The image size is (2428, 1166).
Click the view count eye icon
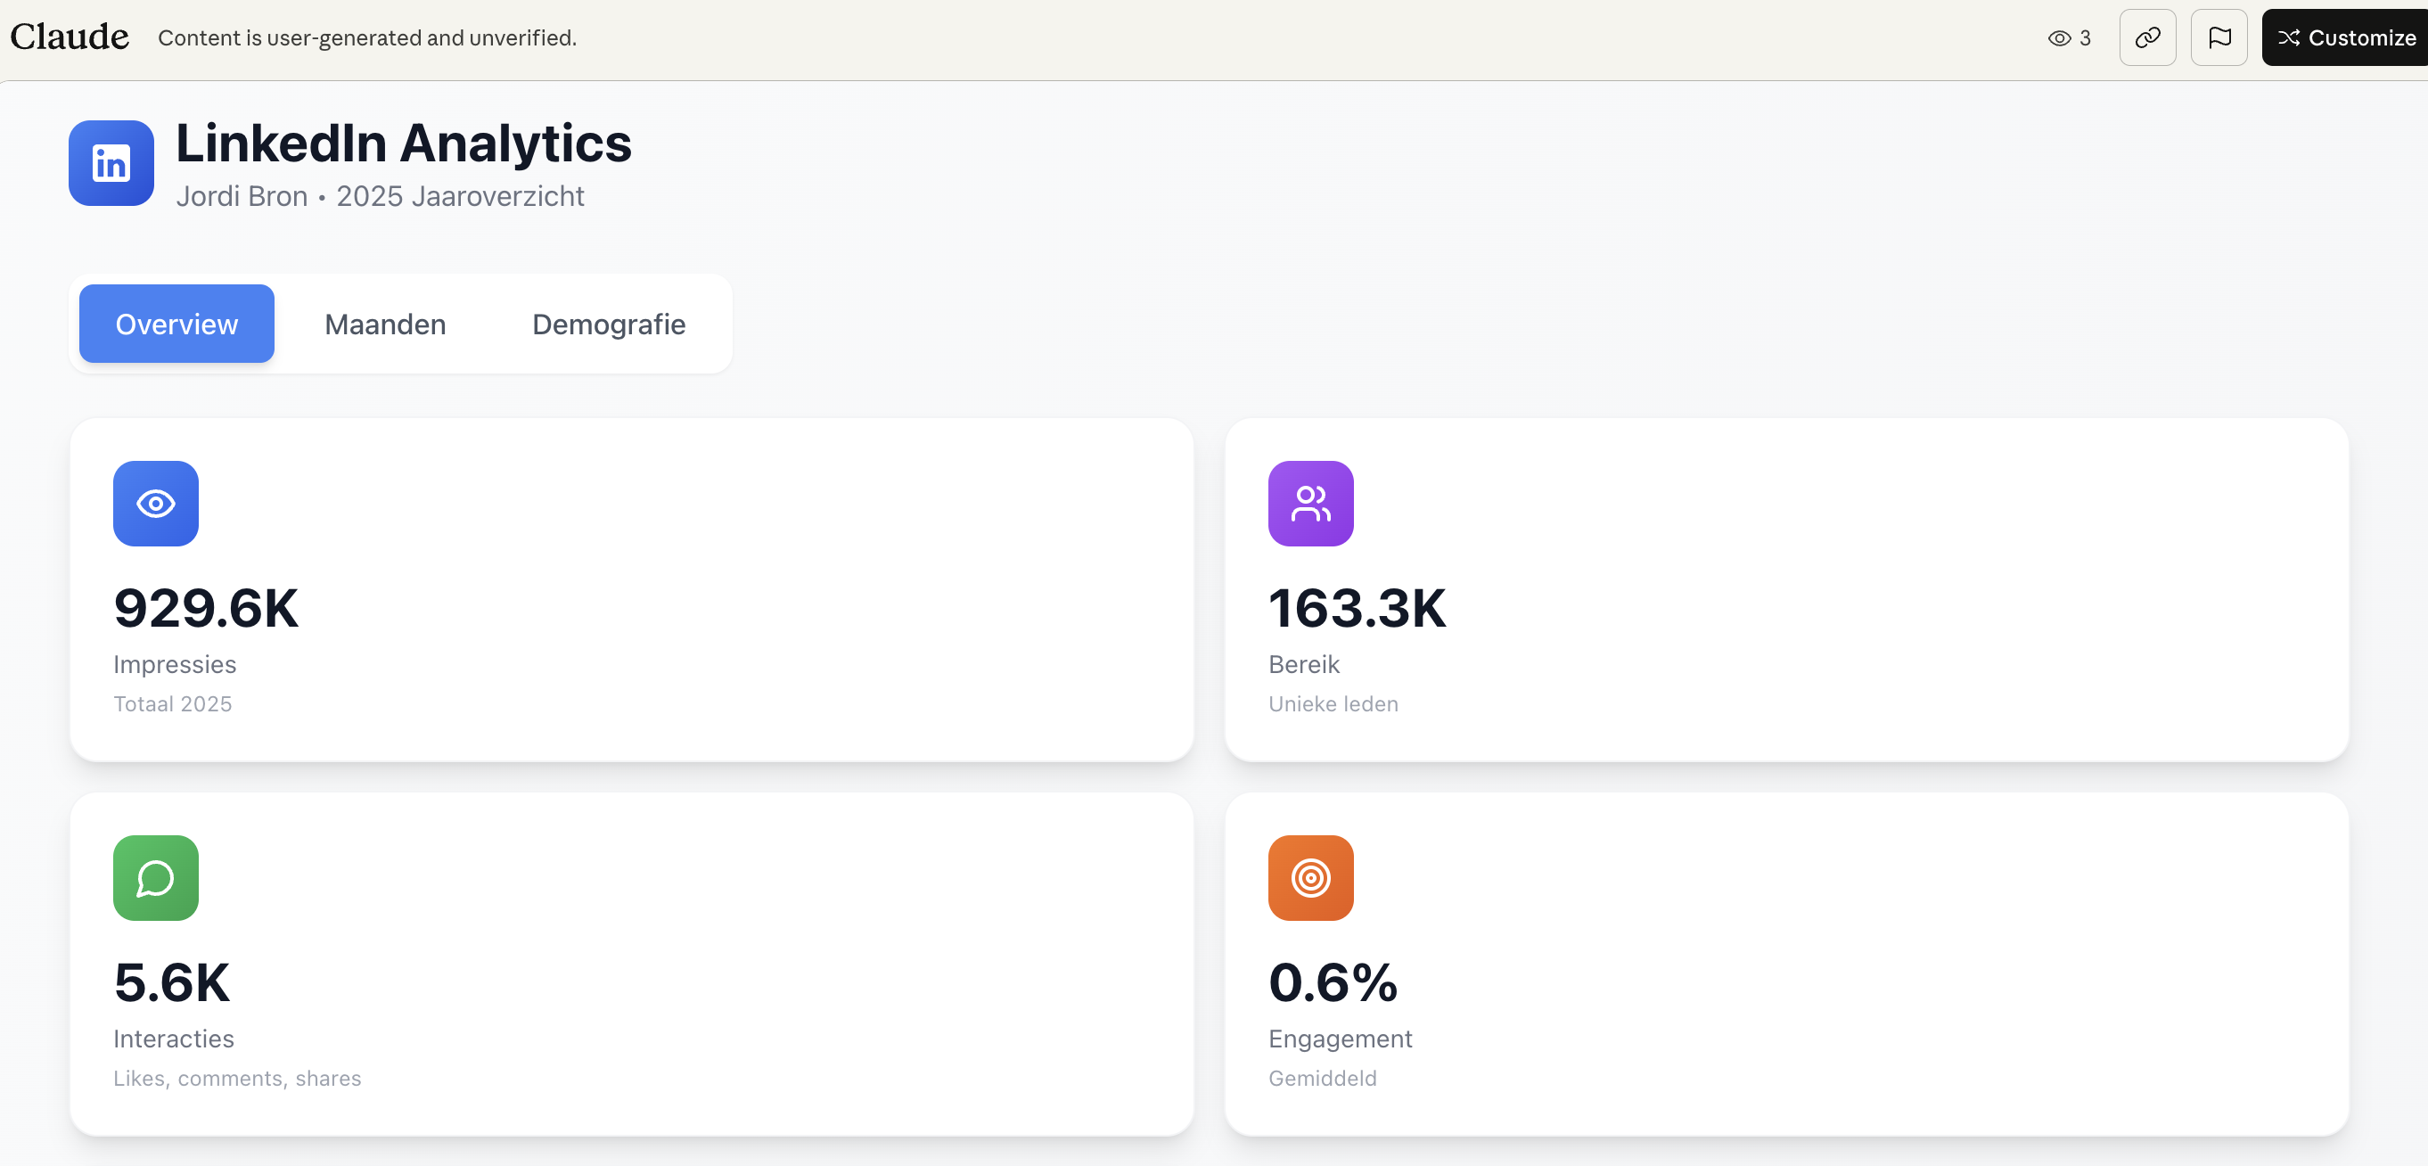[x=2060, y=38]
